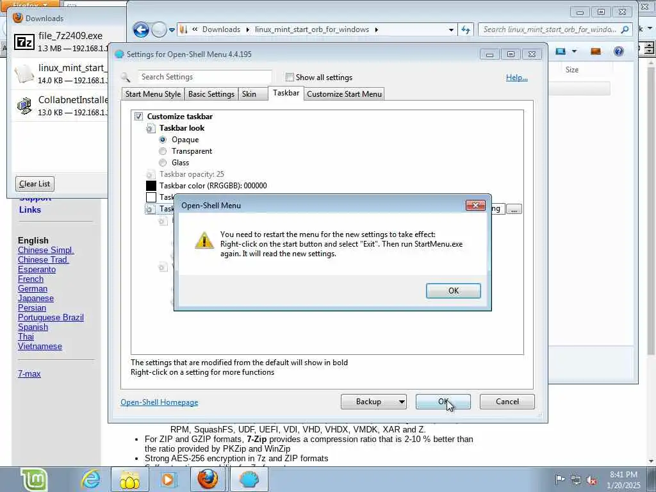Expand Downloads breadcrumb arrow
This screenshot has width=656, height=492.
coord(247,29)
